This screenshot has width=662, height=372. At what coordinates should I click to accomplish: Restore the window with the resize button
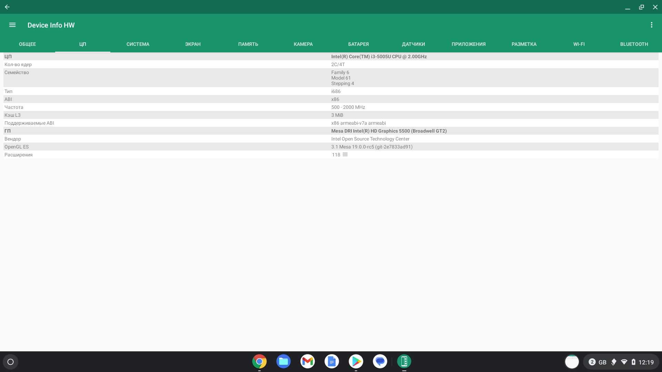(x=641, y=7)
